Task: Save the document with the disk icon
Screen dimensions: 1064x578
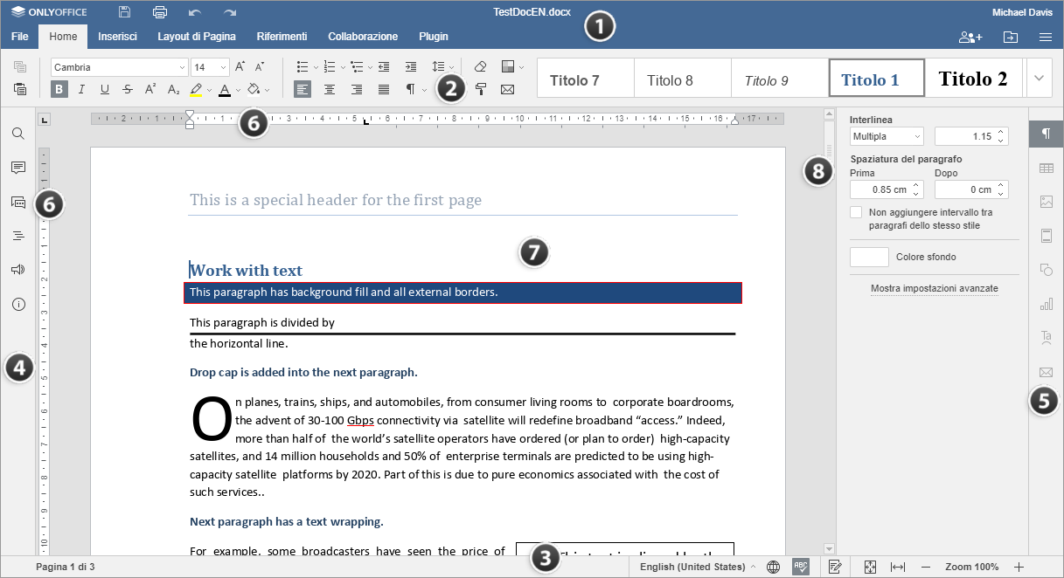Action: [x=124, y=12]
